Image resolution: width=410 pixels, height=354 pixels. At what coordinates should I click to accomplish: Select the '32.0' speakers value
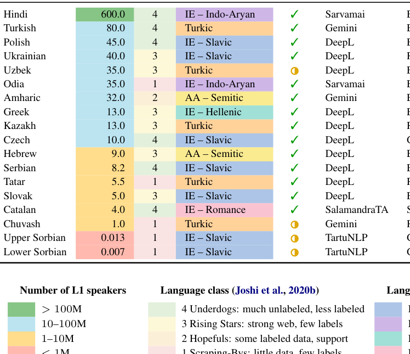(116, 98)
